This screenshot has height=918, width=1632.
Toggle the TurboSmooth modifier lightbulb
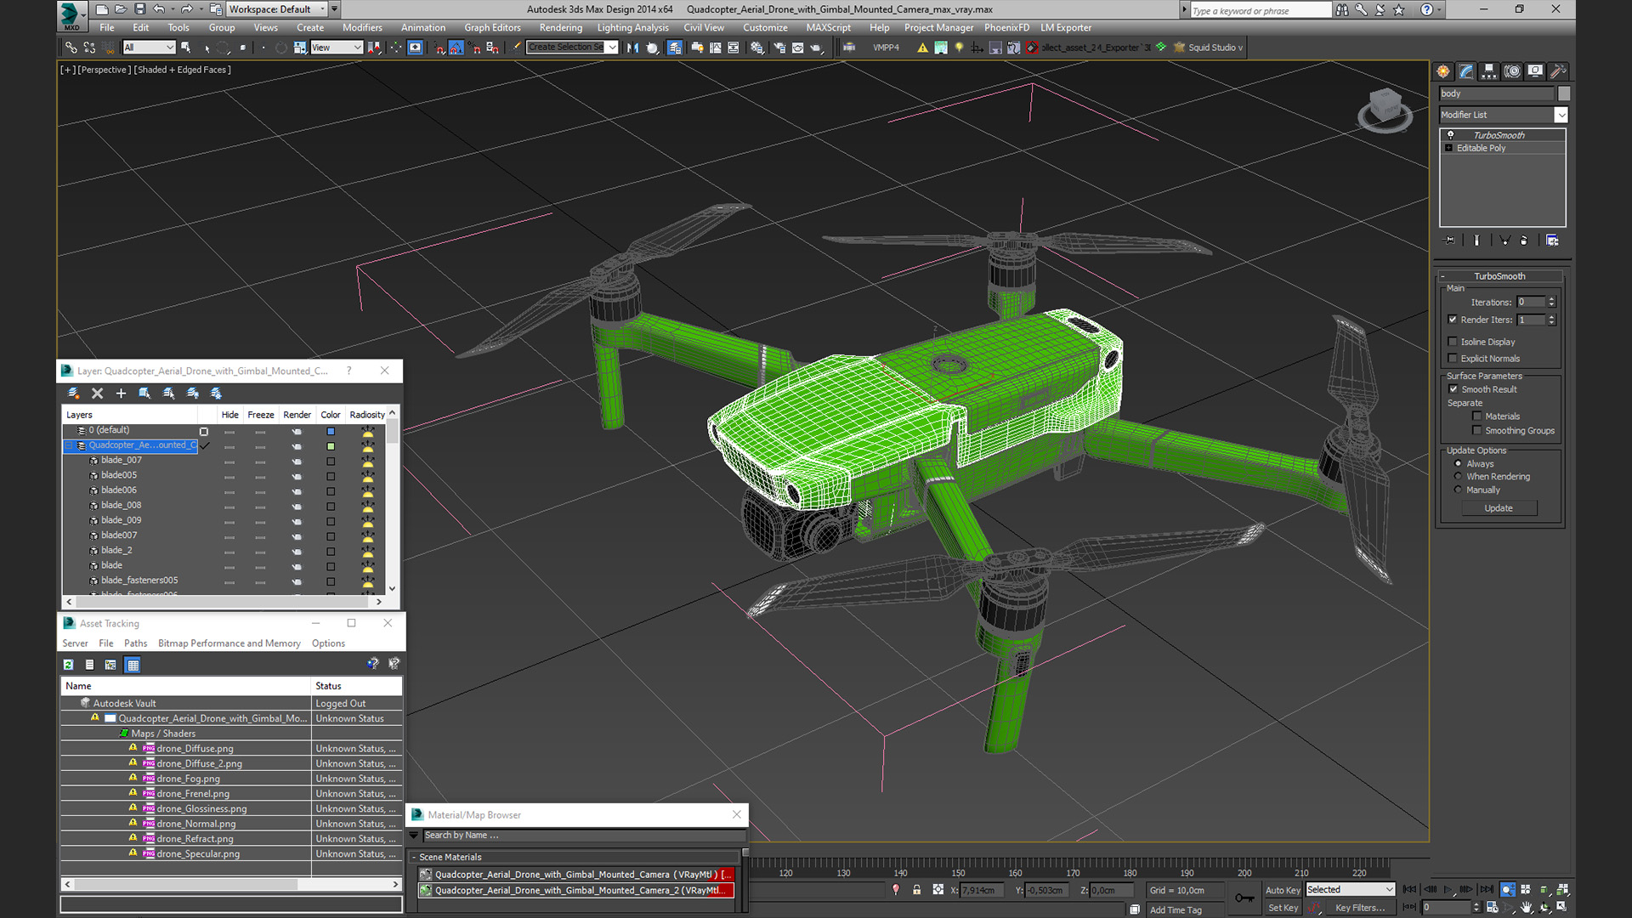[1450, 135]
